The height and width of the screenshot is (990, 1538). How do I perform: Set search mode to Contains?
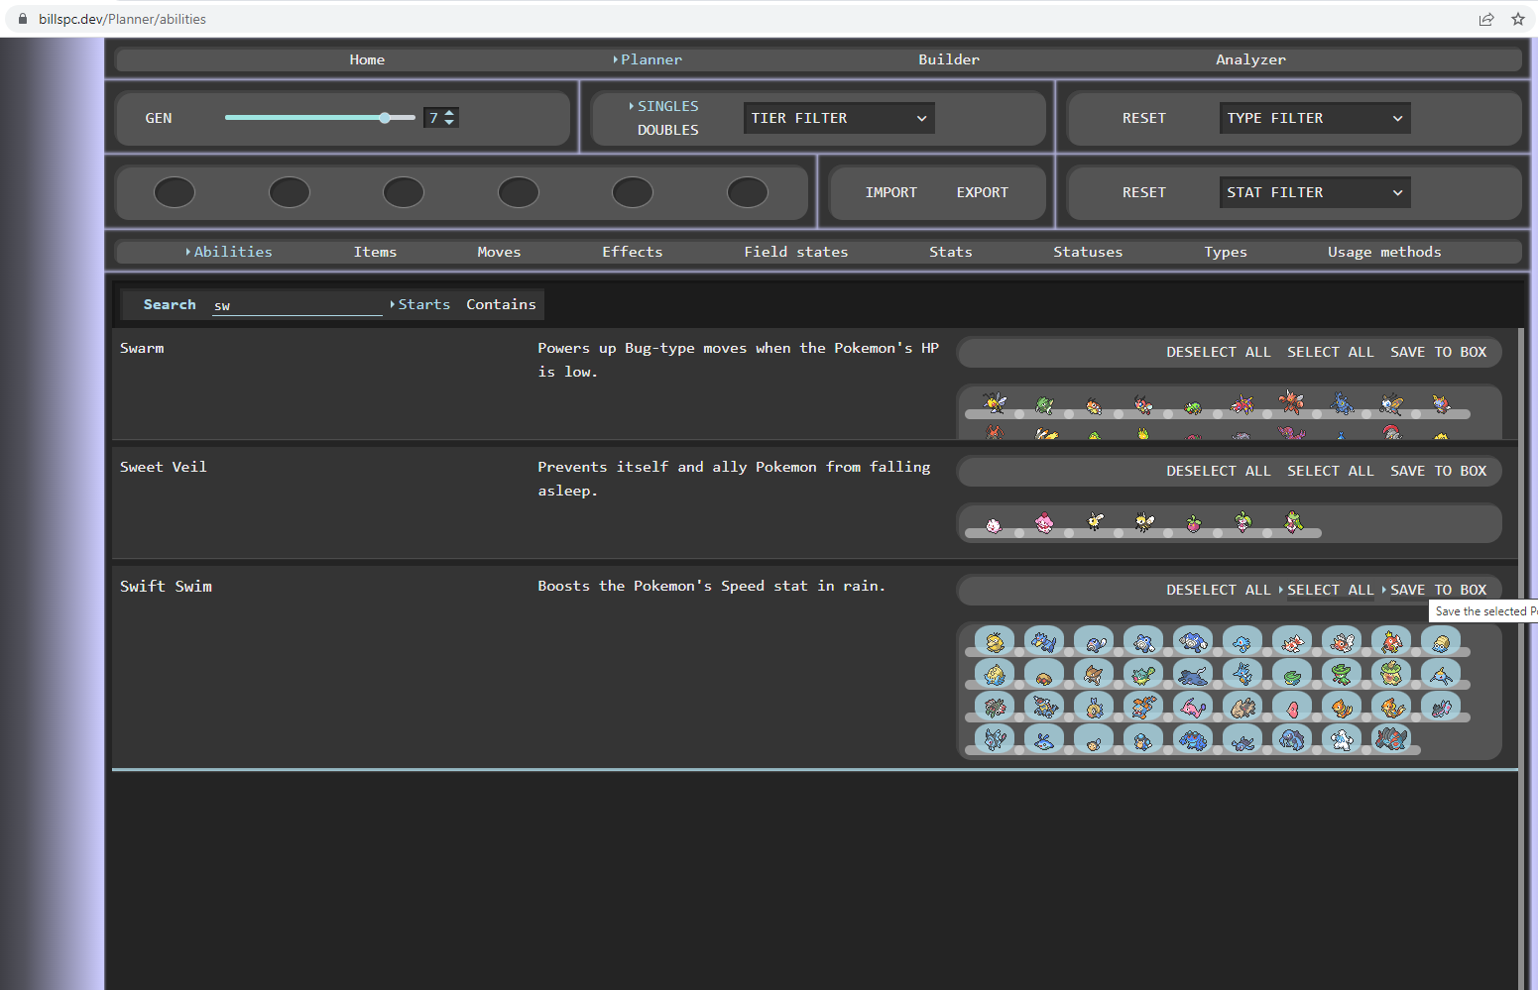point(501,304)
